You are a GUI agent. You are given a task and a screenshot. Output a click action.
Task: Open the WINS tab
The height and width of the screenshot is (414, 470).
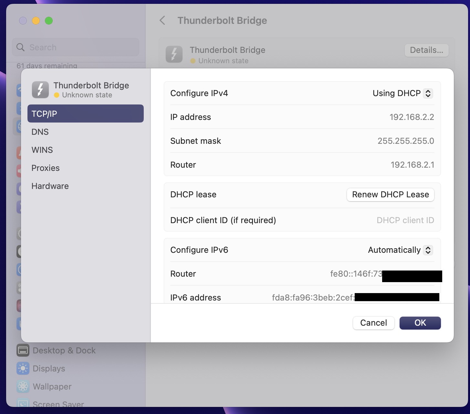pyautogui.click(x=86, y=150)
